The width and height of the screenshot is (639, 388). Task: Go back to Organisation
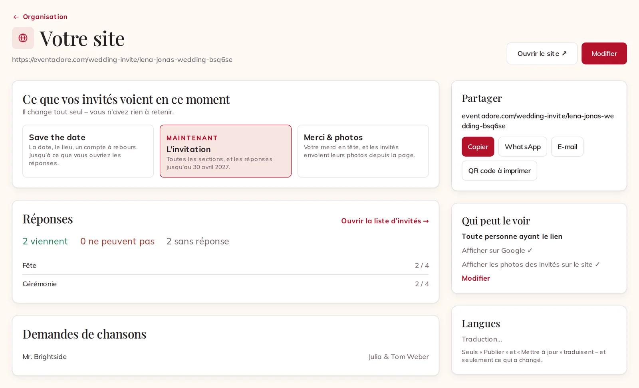click(x=40, y=17)
